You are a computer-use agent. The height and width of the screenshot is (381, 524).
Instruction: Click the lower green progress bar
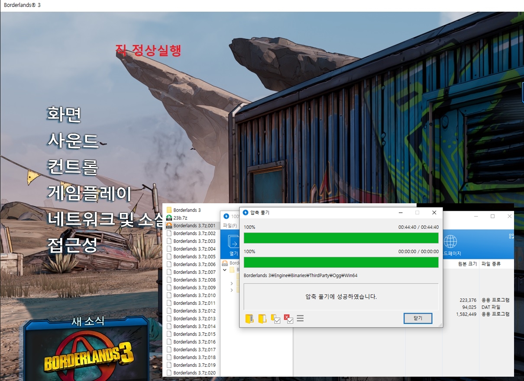point(341,263)
